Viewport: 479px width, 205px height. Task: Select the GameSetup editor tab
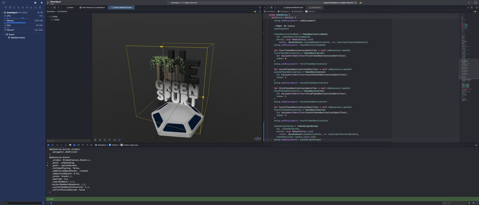315,7
